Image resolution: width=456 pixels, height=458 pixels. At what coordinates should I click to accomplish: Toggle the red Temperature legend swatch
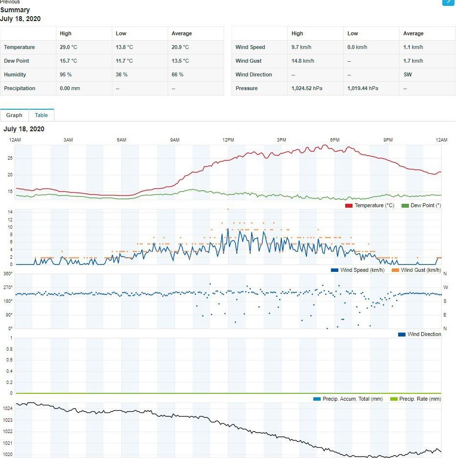click(x=349, y=206)
